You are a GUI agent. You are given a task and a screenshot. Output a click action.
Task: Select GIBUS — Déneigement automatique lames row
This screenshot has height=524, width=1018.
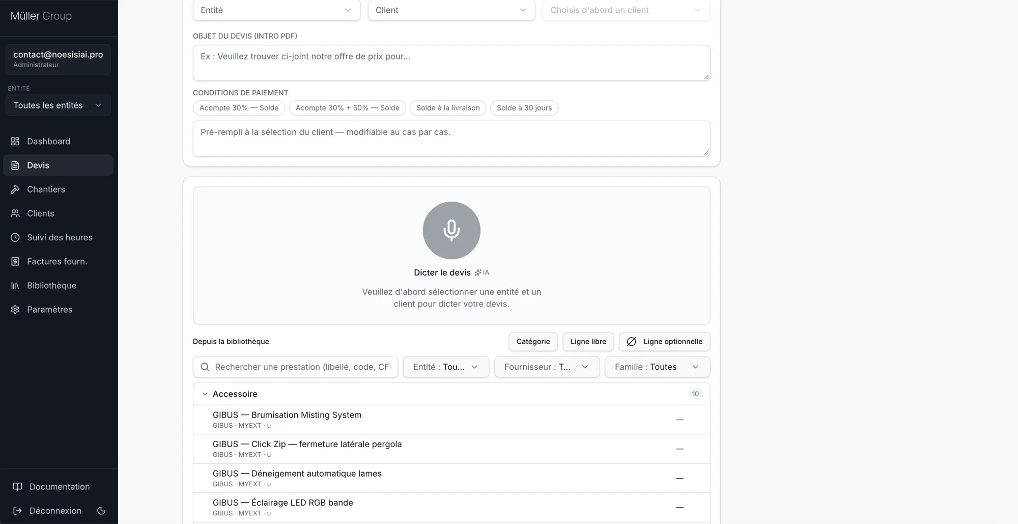coord(451,478)
